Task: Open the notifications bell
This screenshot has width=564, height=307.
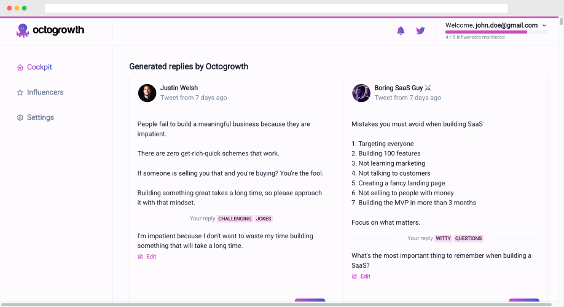Action: click(401, 31)
